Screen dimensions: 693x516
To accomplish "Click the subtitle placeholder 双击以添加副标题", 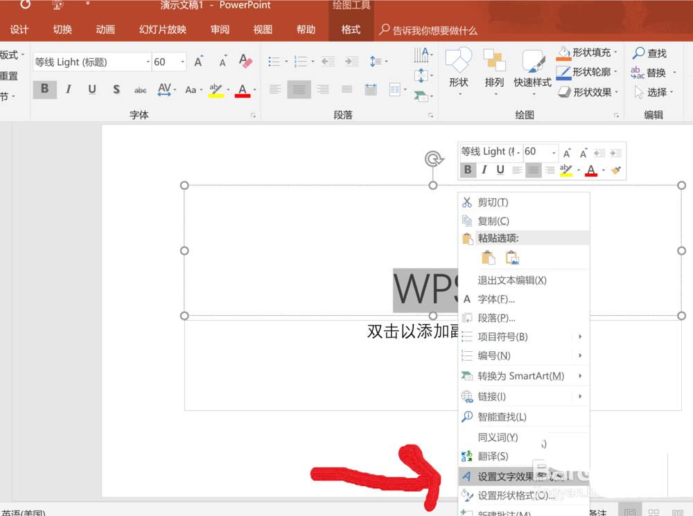I will [413, 331].
